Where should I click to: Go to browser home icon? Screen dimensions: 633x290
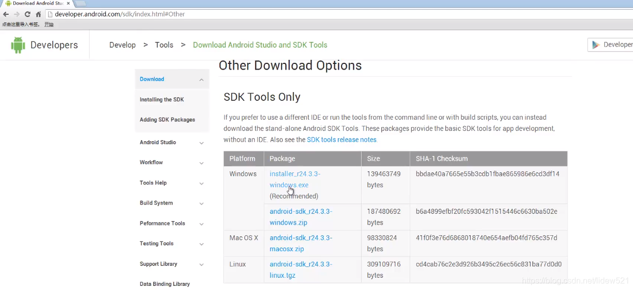pos(38,14)
